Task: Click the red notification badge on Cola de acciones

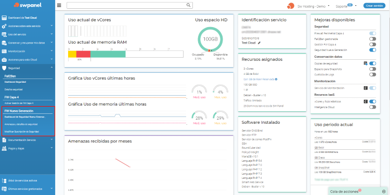Action: pyautogui.click(x=360, y=190)
